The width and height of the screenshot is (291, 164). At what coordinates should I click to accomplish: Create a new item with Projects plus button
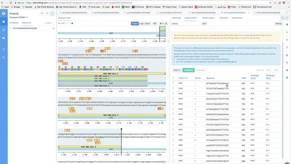(52, 13)
